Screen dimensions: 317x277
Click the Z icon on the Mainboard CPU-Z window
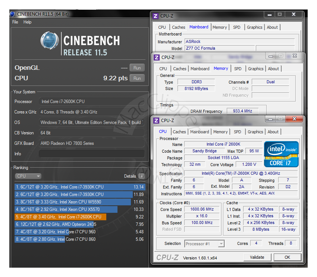pos(156,16)
